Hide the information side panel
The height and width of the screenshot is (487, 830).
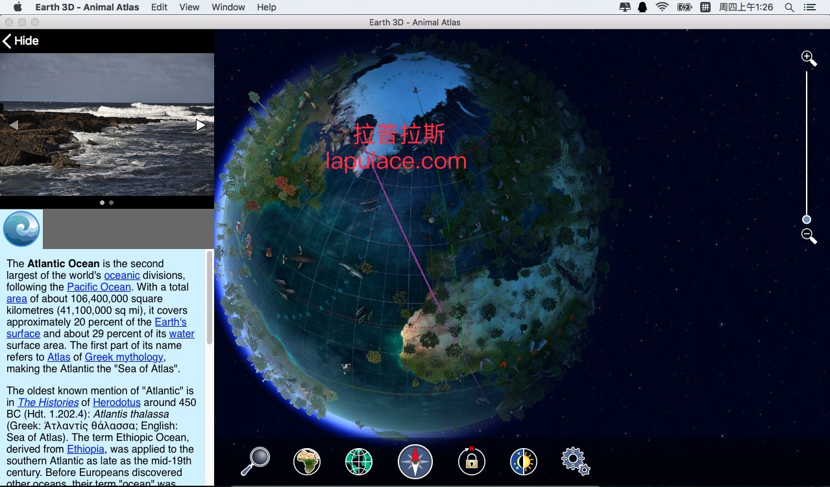tap(21, 41)
